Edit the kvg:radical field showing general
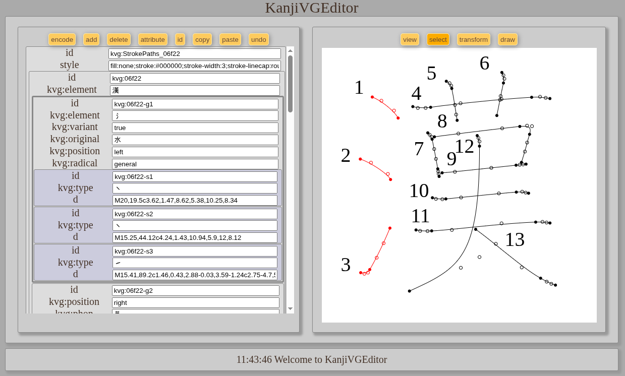The image size is (625, 376). (195, 164)
